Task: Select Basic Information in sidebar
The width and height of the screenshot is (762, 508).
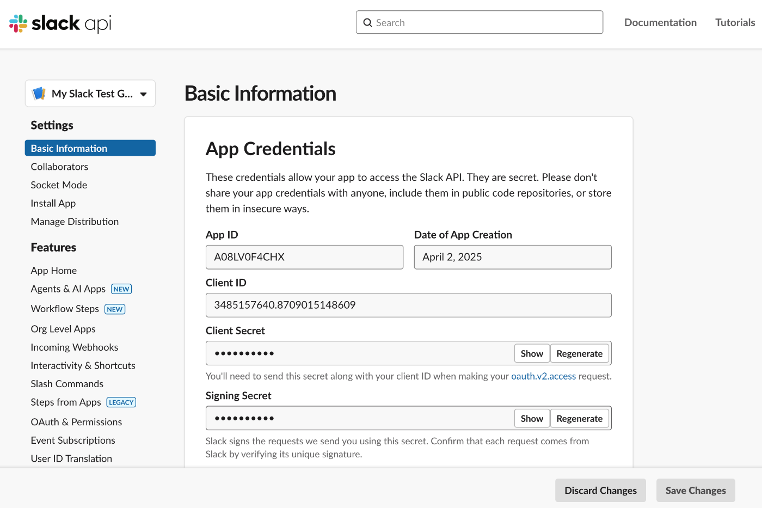Action: (x=90, y=148)
